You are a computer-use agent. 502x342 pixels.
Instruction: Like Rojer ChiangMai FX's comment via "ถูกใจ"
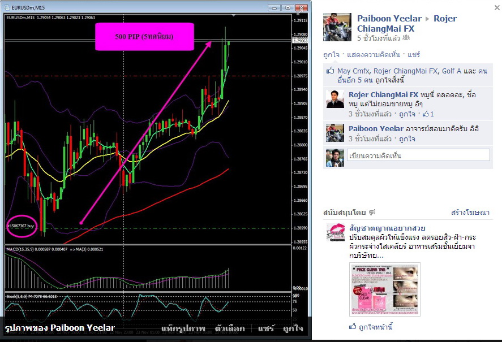[407, 114]
